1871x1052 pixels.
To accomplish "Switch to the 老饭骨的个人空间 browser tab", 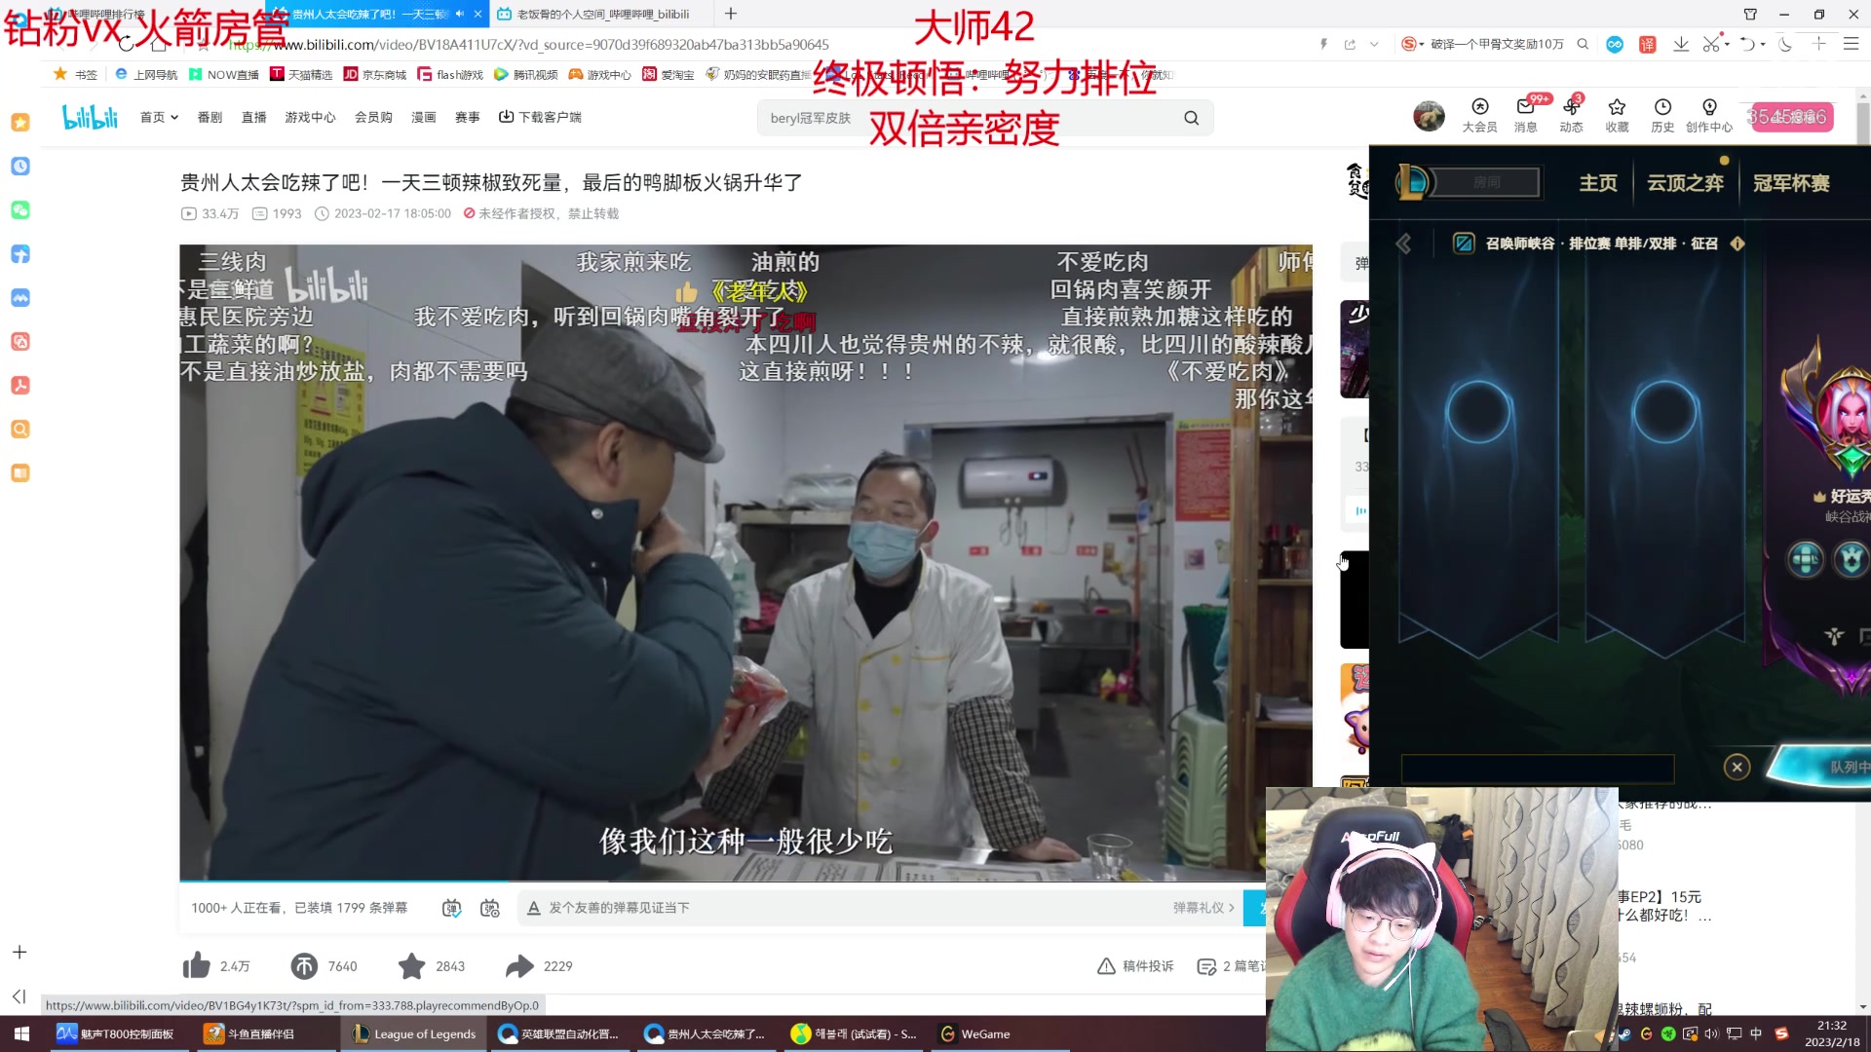I will [x=601, y=14].
